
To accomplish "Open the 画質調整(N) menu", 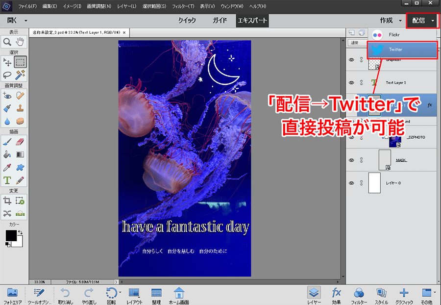I will coord(99,6).
